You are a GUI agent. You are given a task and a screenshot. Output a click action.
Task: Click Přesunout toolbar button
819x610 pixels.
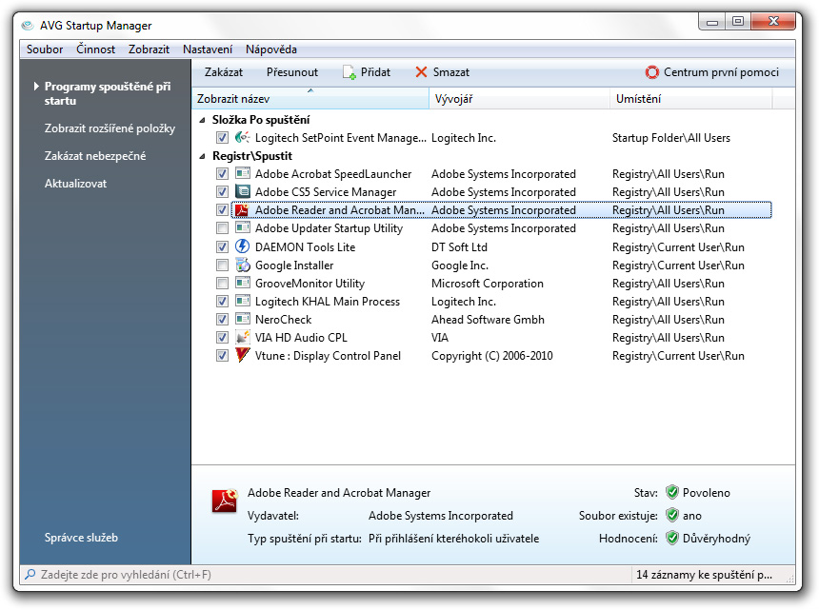click(292, 72)
